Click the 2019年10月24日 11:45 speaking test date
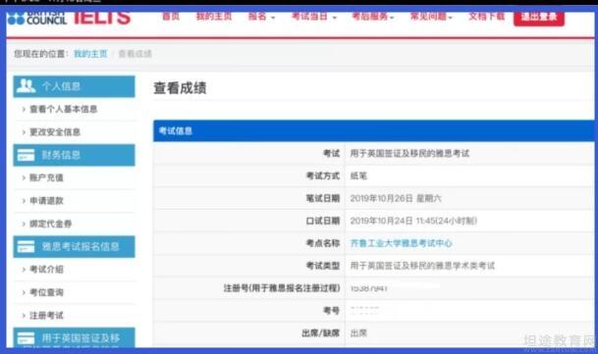The height and width of the screenshot is (354, 598). [413, 221]
